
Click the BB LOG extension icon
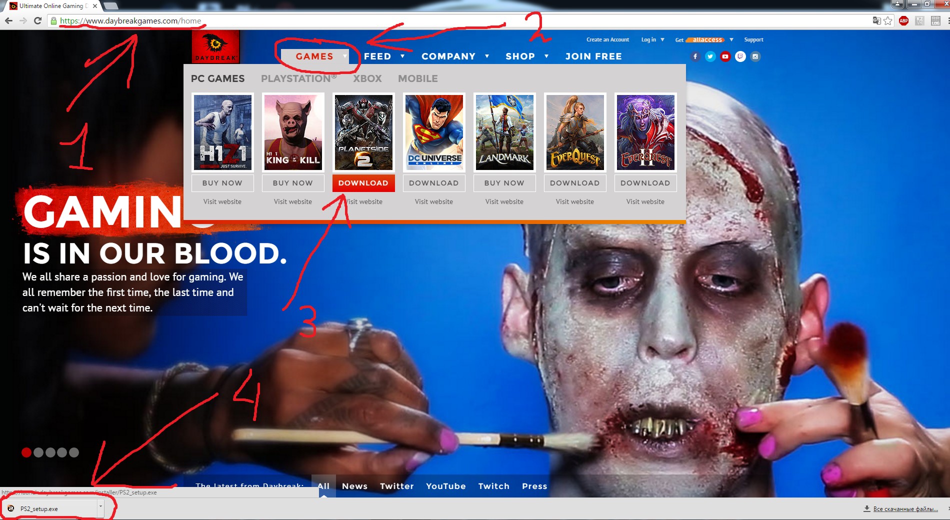click(x=935, y=20)
